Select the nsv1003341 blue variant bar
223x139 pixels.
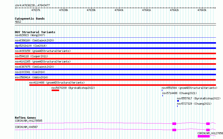(115, 75)
